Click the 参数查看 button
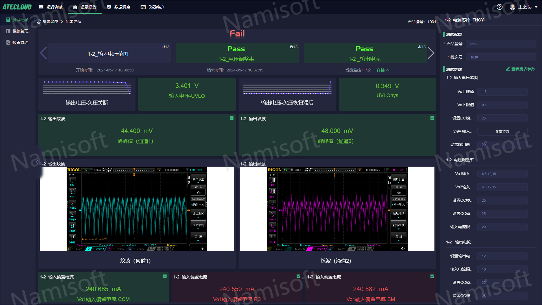 coord(502,131)
